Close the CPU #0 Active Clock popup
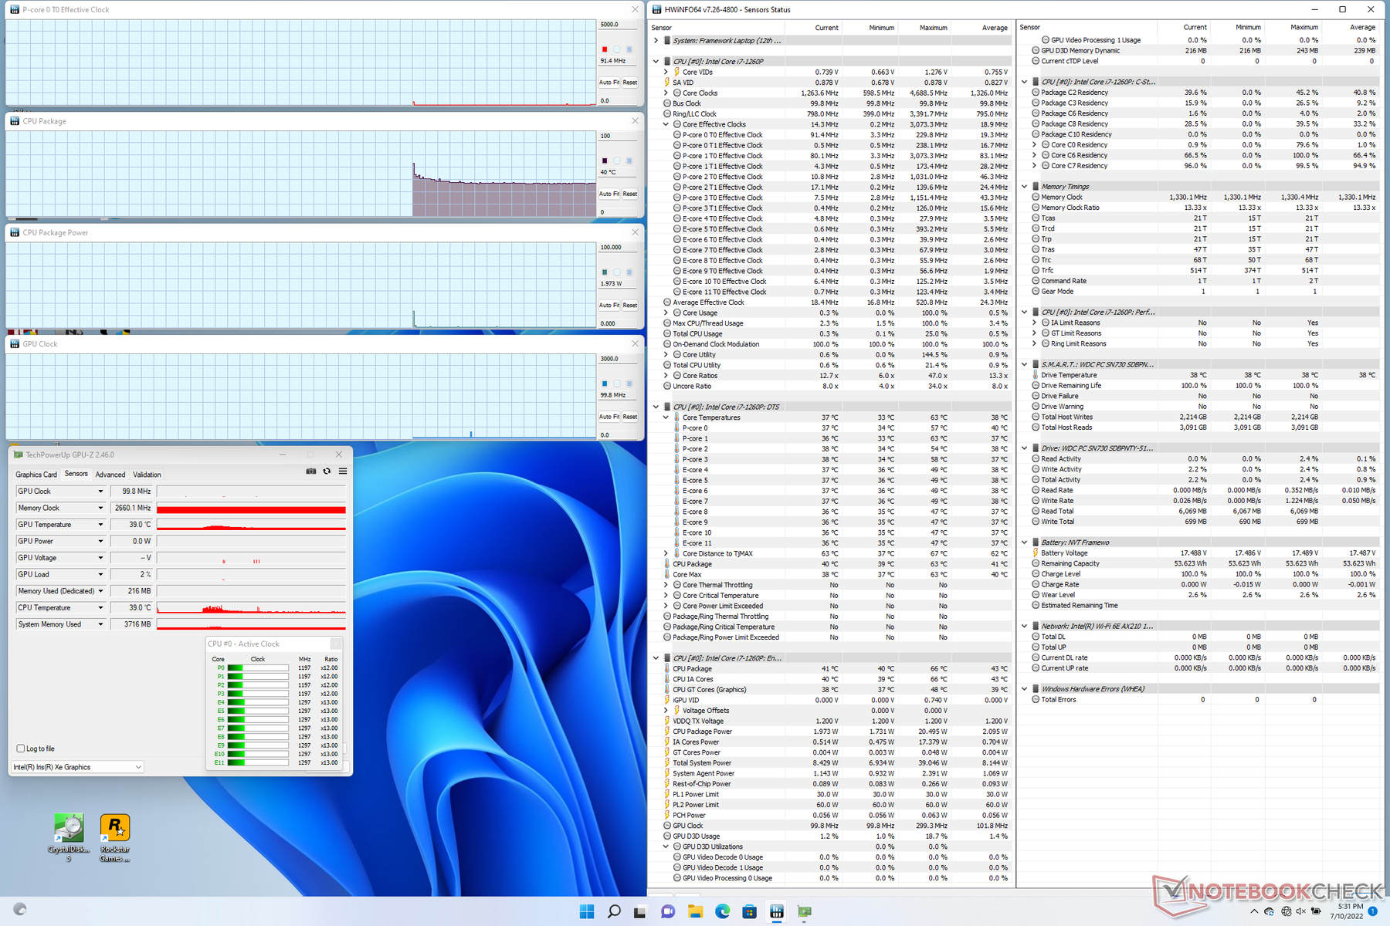This screenshot has width=1390, height=926. click(x=336, y=644)
